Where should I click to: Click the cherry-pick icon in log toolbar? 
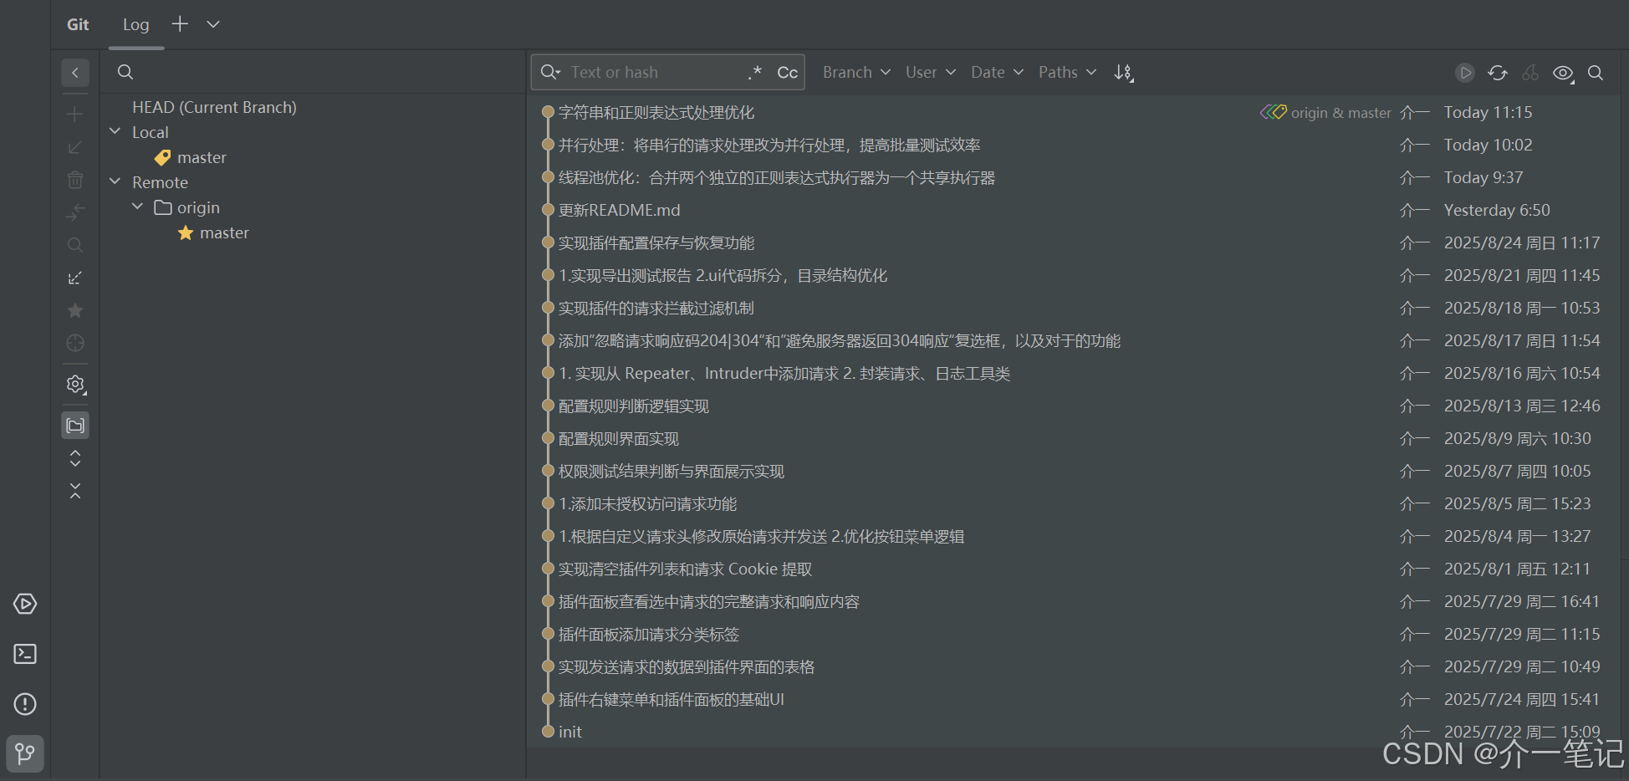pyautogui.click(x=1530, y=73)
